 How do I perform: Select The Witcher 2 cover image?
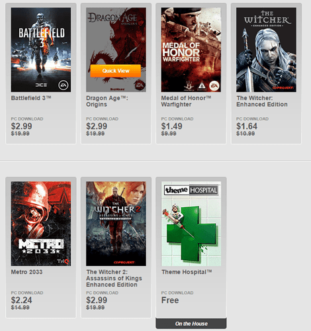(116, 224)
